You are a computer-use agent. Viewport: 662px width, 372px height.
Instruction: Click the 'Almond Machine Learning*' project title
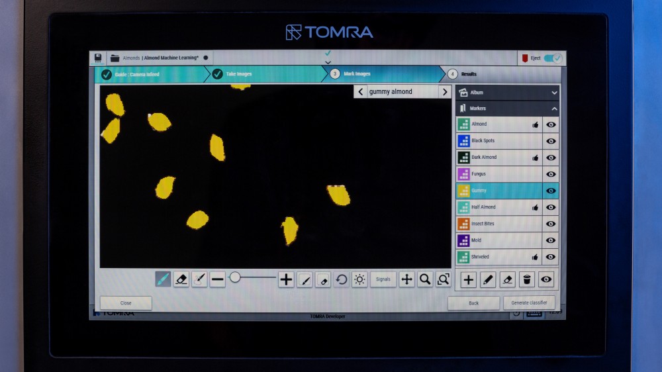171,58
